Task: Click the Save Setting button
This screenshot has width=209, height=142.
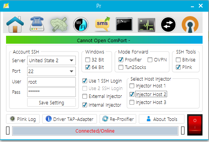Action: click(x=51, y=102)
